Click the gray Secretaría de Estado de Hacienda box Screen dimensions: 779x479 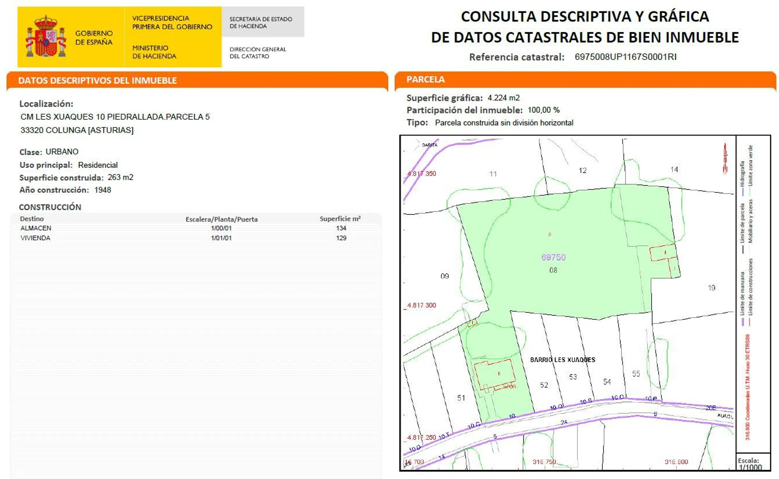pyautogui.click(x=263, y=22)
